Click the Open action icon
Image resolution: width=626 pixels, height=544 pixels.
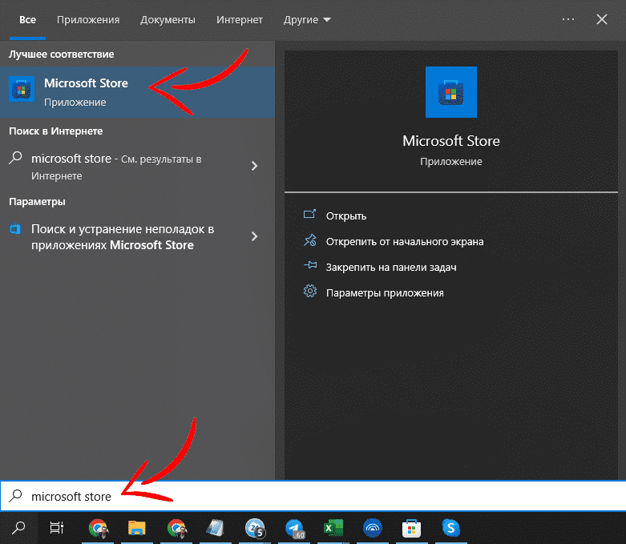click(x=310, y=215)
